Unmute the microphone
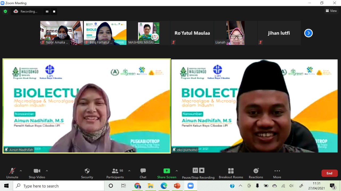This screenshot has height=191, width=341. (x=12, y=173)
